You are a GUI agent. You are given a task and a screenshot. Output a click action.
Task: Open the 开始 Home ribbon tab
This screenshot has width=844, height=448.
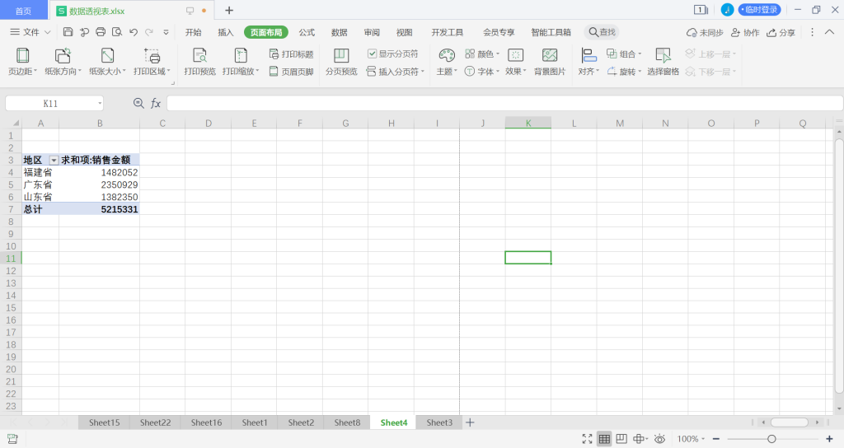(x=193, y=33)
